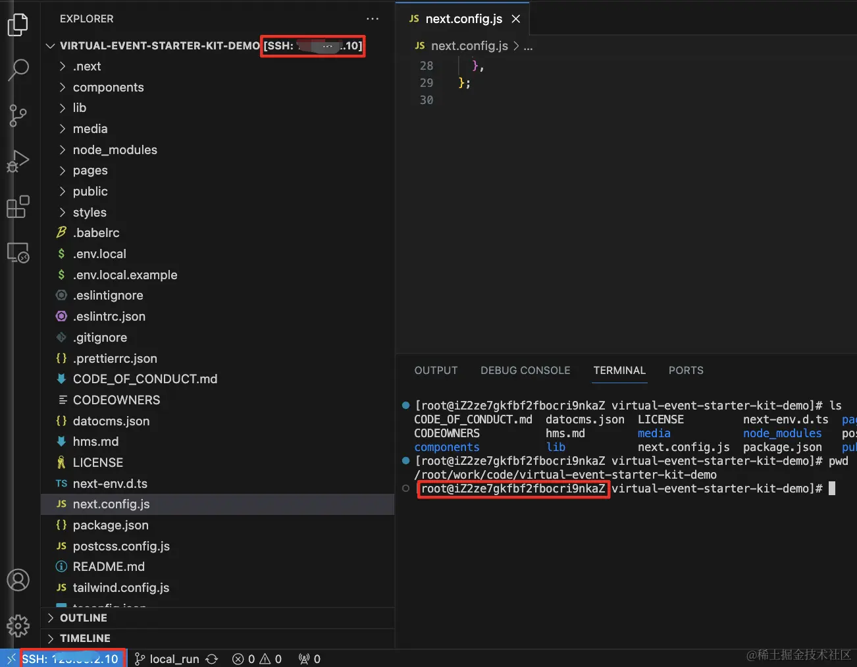Focus the terminal prompt input cursor

(x=832, y=489)
